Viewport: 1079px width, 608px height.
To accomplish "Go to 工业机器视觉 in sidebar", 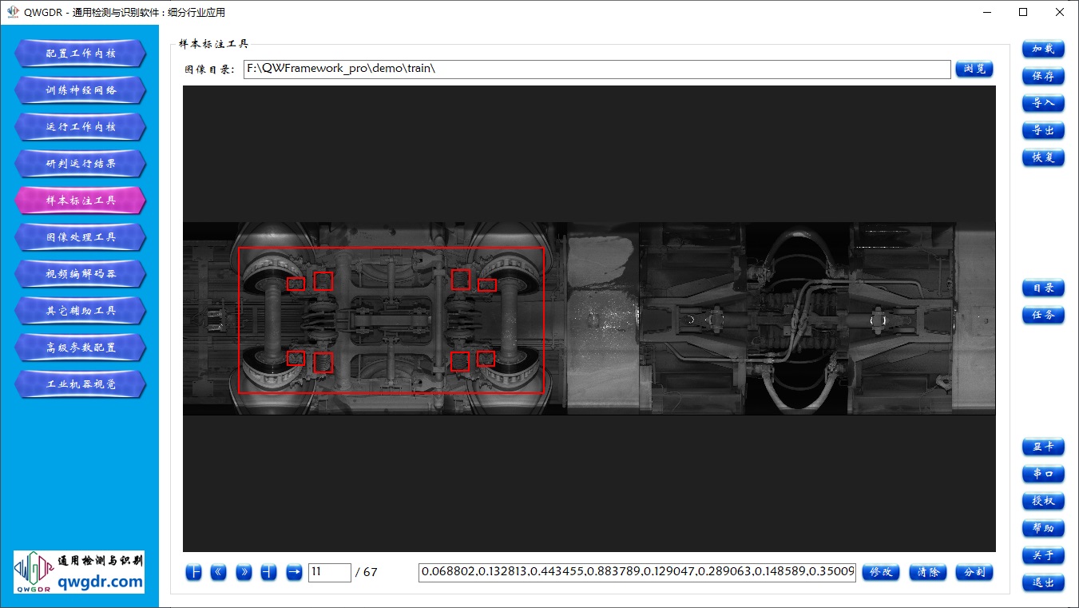I will tap(80, 384).
